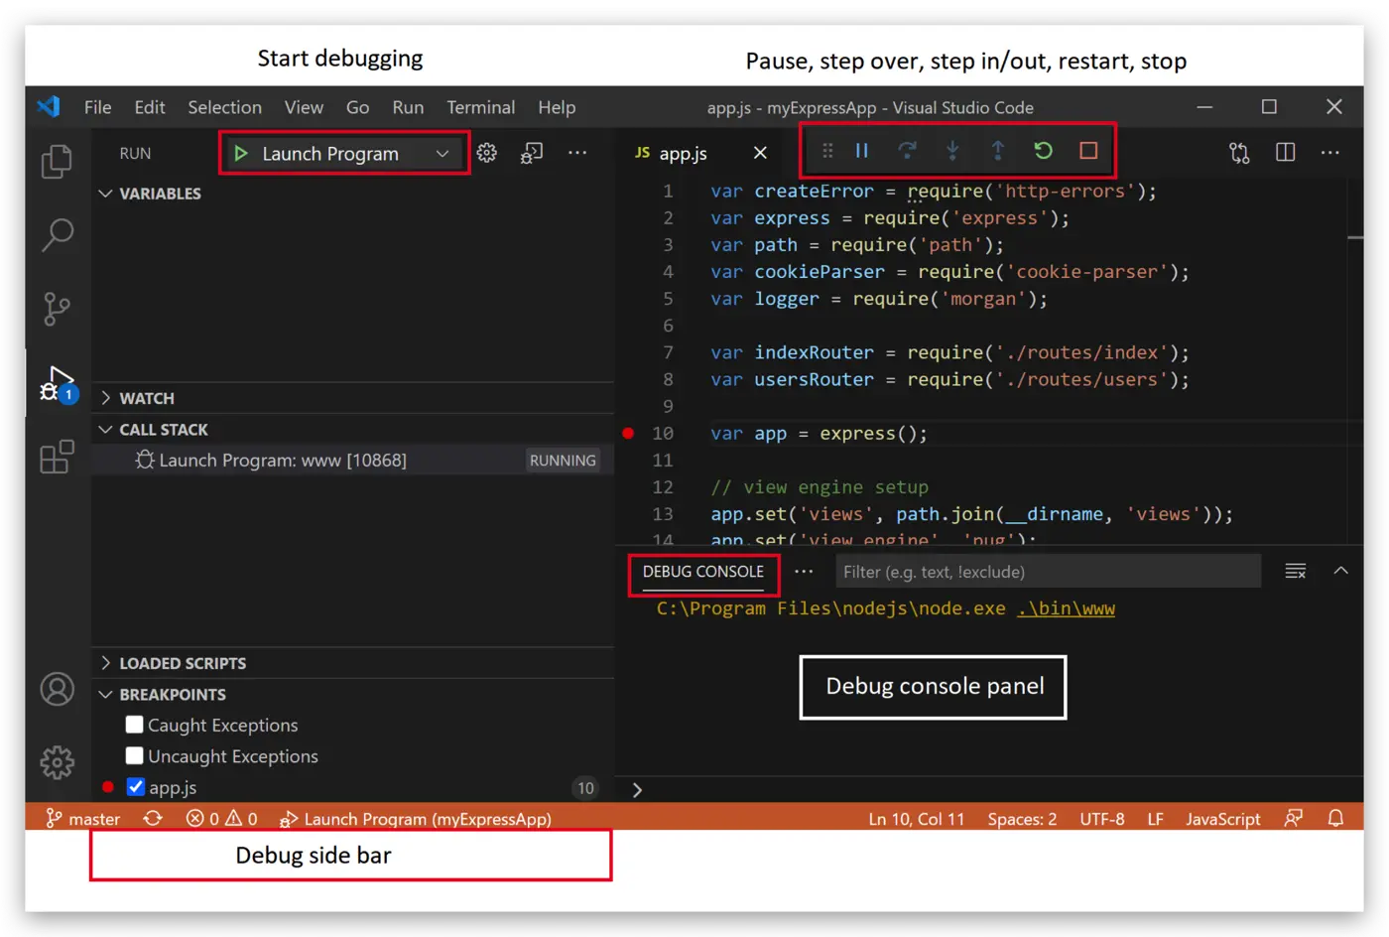This screenshot has height=937, width=1389.
Task: Select the DEBUG CONSOLE tab
Action: [702, 572]
